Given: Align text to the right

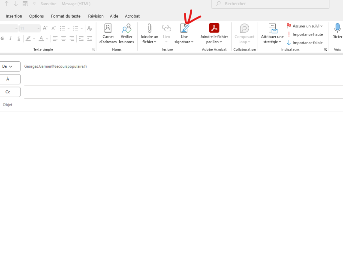Looking at the screenshot, I should pos(72,39).
